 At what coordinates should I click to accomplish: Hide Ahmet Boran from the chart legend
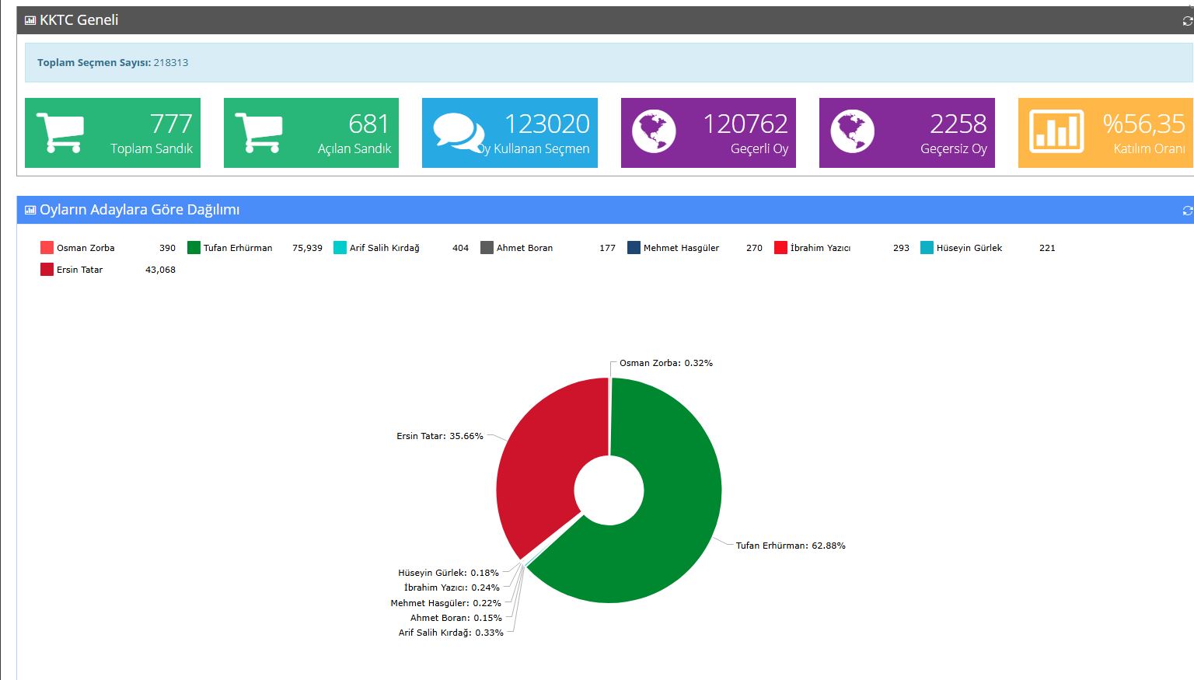pyautogui.click(x=524, y=248)
